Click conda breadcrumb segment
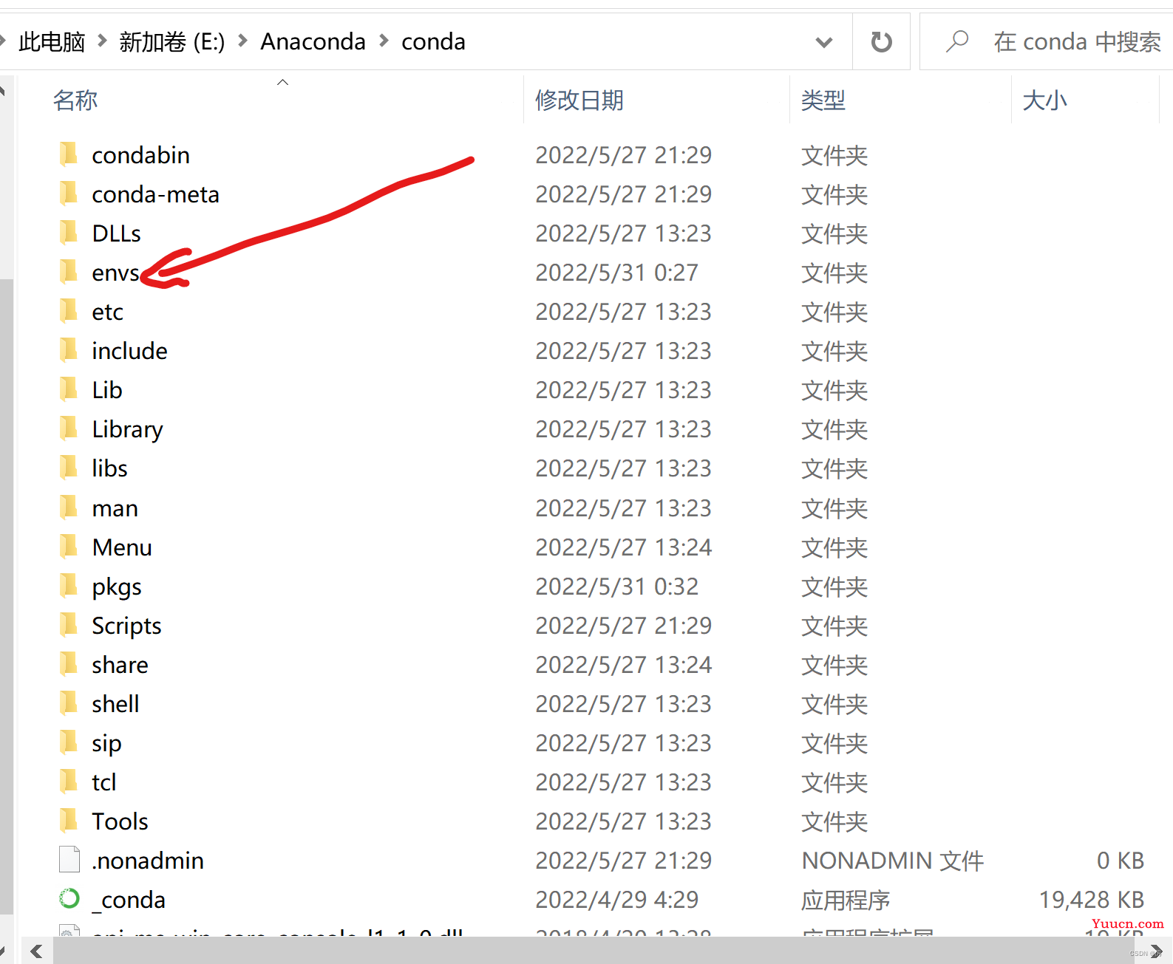Screen dimensions: 1173x964 click(x=433, y=41)
